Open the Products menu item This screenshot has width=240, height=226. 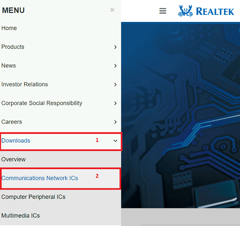tap(13, 47)
